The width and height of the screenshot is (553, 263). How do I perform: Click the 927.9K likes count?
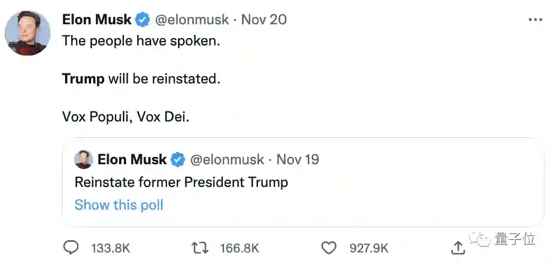(369, 248)
